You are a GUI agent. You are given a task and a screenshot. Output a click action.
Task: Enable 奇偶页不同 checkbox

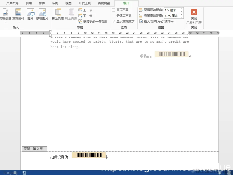[x=114, y=15]
